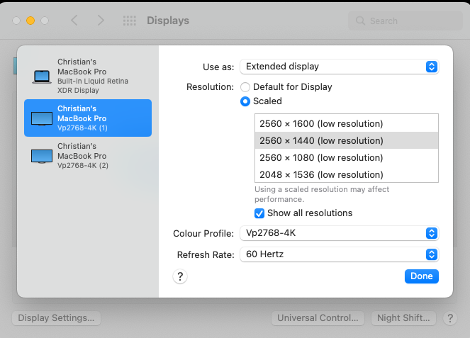Open the Refresh Rate 60 Hertz dropdown
This screenshot has height=338, width=470.
tap(340, 254)
